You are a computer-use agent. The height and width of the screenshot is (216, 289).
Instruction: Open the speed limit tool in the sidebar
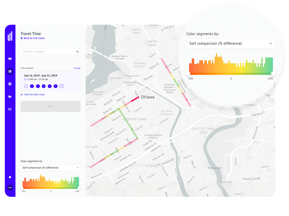coord(10,84)
